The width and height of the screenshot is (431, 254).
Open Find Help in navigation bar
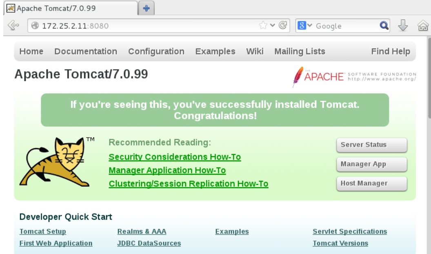tap(391, 52)
